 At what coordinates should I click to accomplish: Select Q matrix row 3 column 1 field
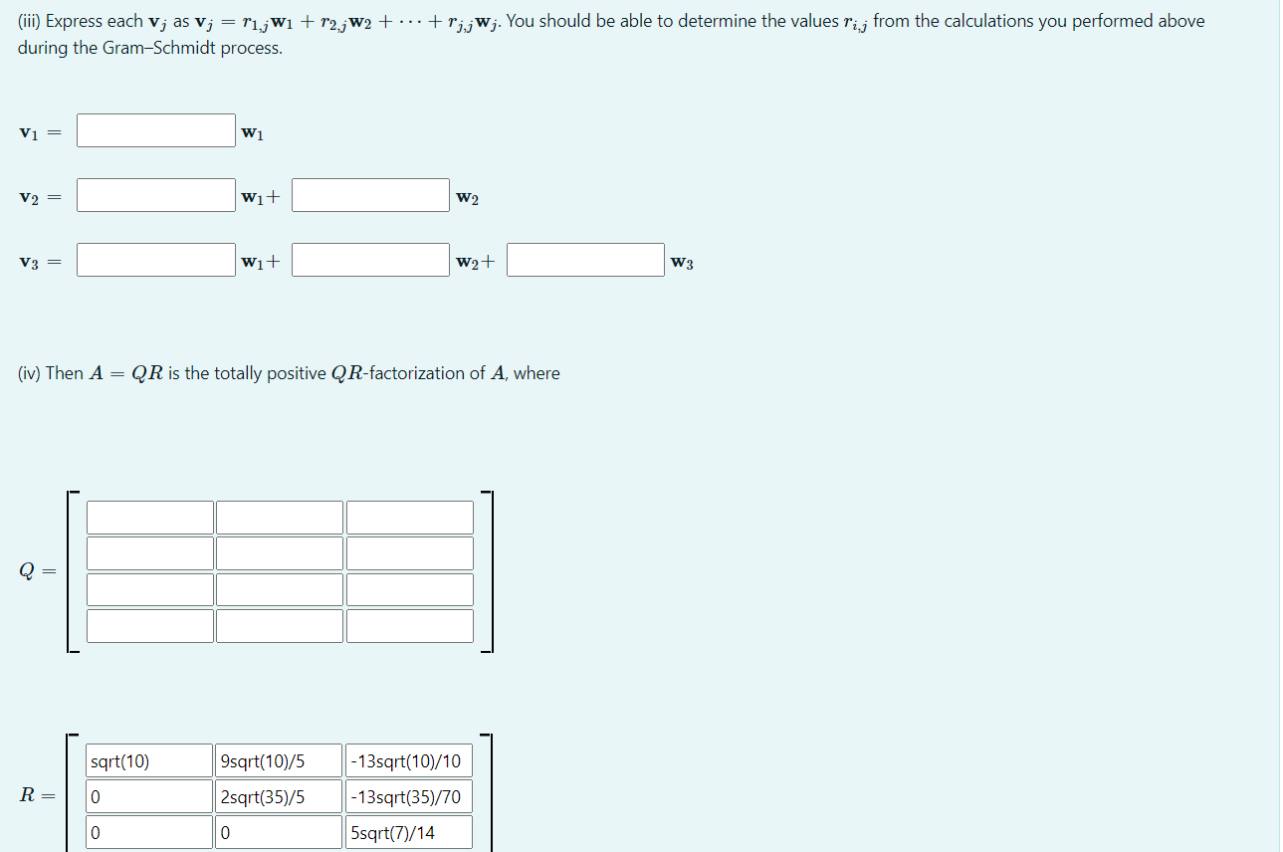click(150, 589)
